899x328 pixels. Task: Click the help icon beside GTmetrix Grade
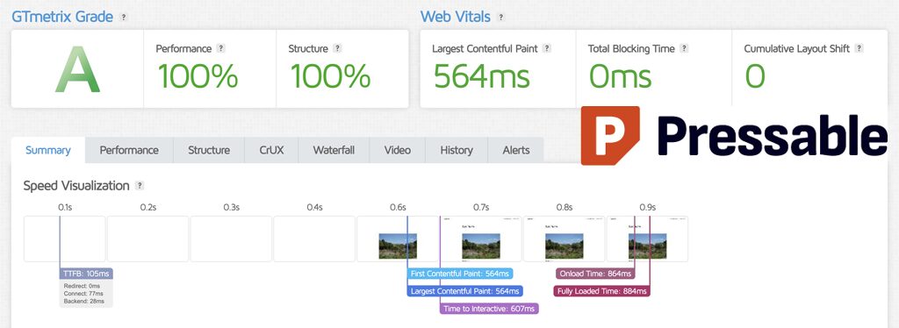click(123, 18)
